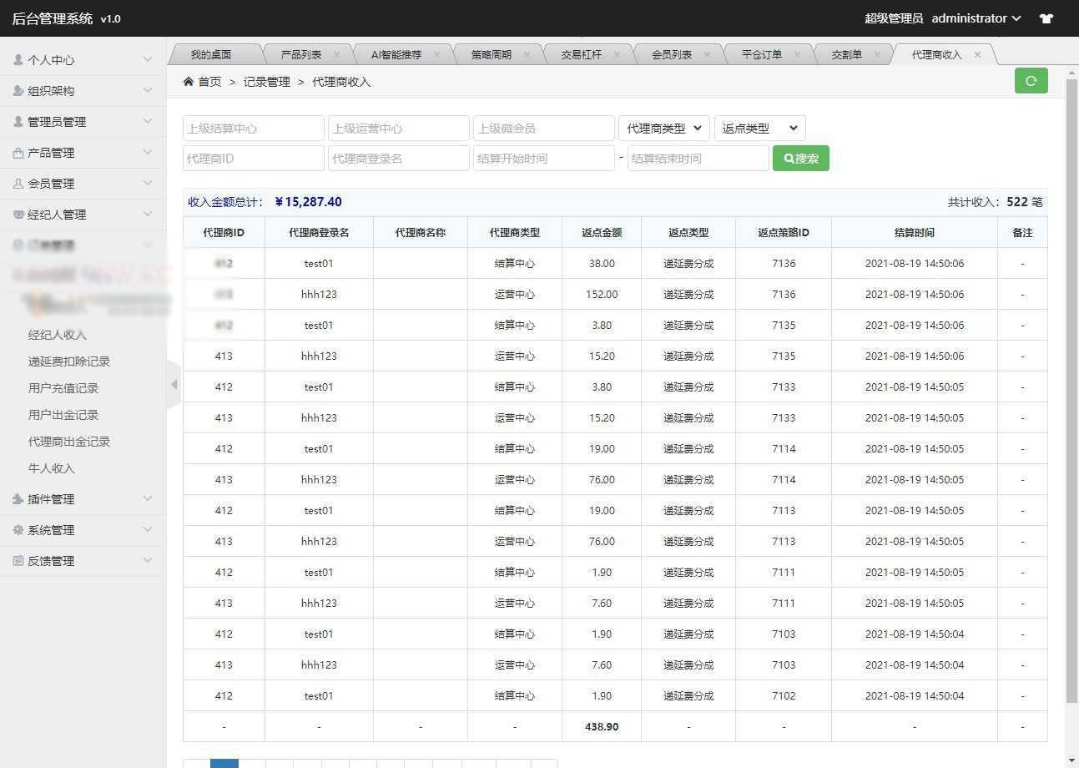Viewport: 1079px width, 768px height.
Task: Expand 产品管理 sidebar menu
Action: click(x=83, y=153)
